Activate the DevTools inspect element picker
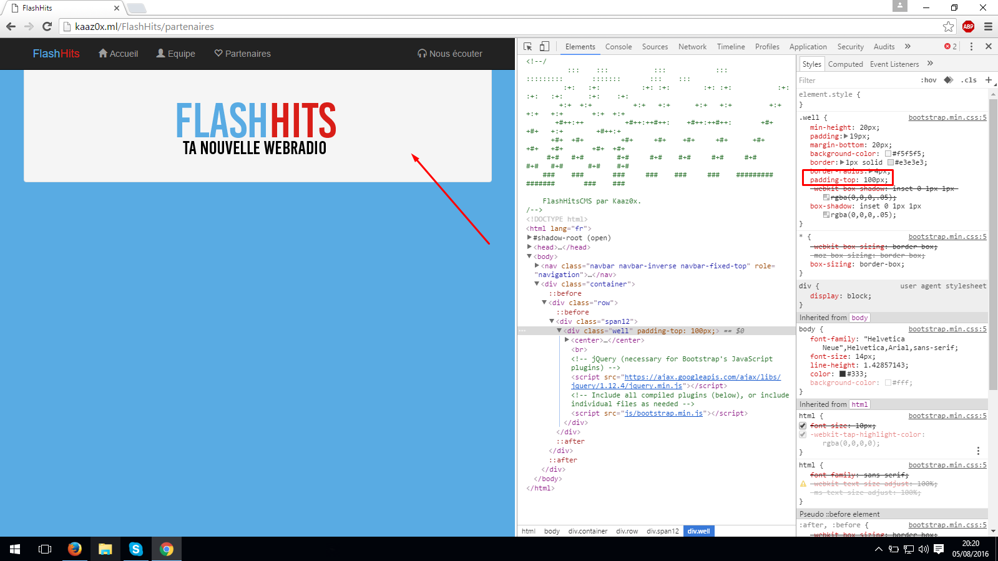Image resolution: width=998 pixels, height=561 pixels. [528, 47]
